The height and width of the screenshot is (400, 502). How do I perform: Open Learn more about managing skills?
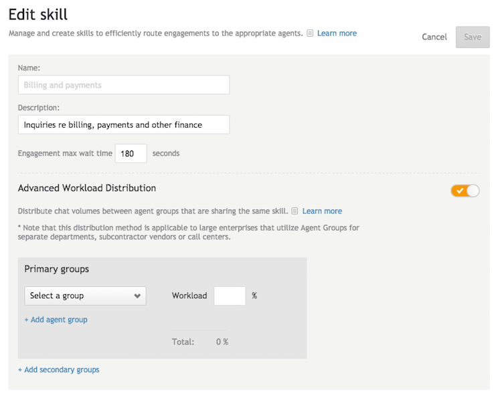click(337, 33)
